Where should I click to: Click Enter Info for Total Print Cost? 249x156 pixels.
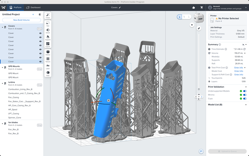[x=238, y=67]
